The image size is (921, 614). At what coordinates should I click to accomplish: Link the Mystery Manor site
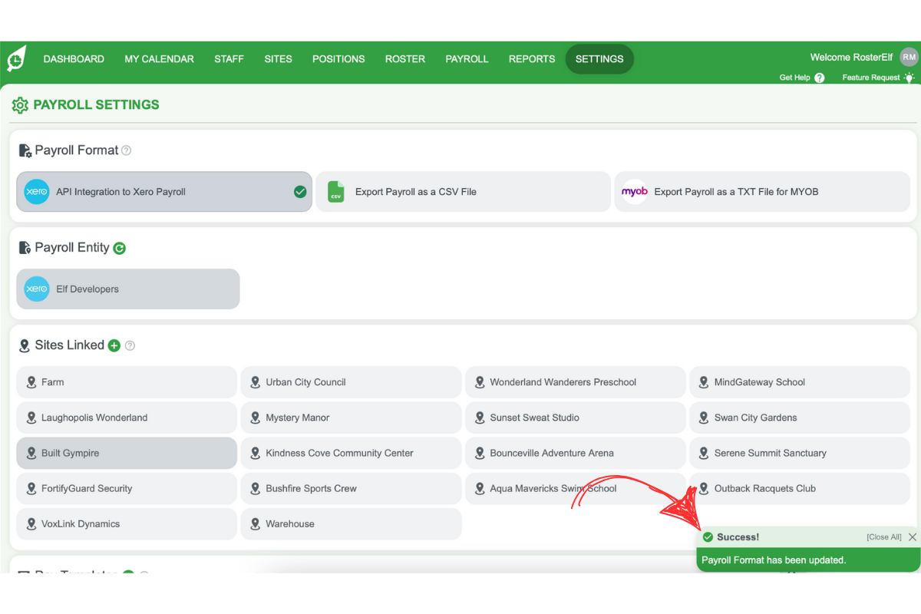[x=351, y=418]
